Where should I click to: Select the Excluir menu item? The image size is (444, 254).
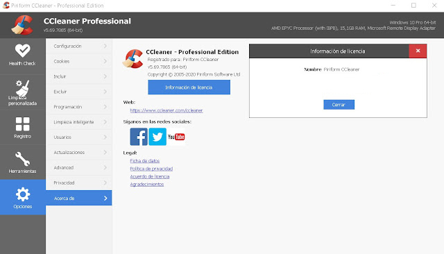coord(78,92)
